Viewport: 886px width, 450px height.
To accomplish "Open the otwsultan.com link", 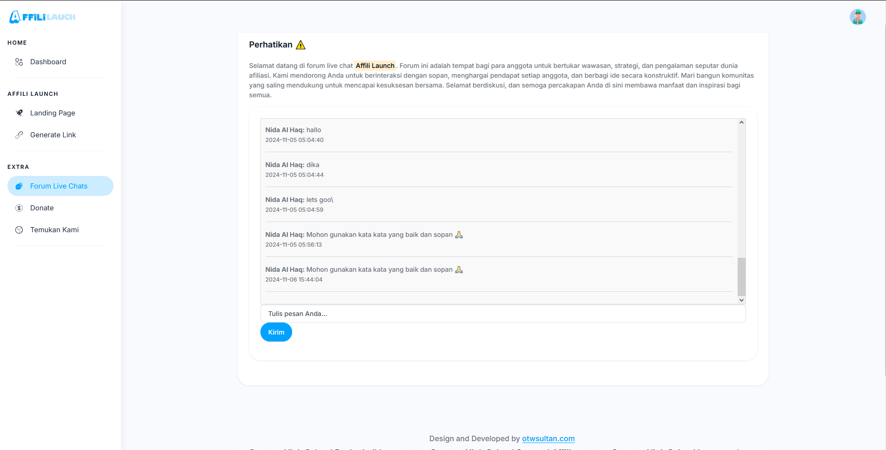I will [548, 438].
